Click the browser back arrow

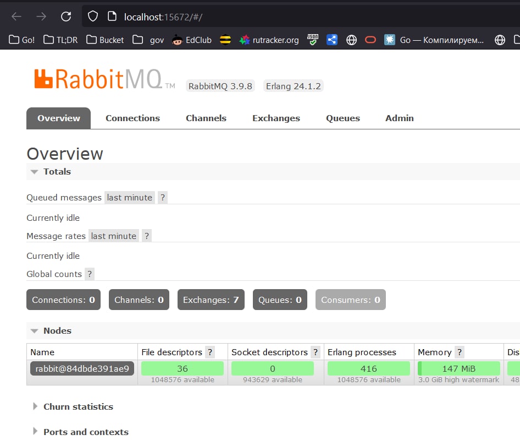[16, 17]
